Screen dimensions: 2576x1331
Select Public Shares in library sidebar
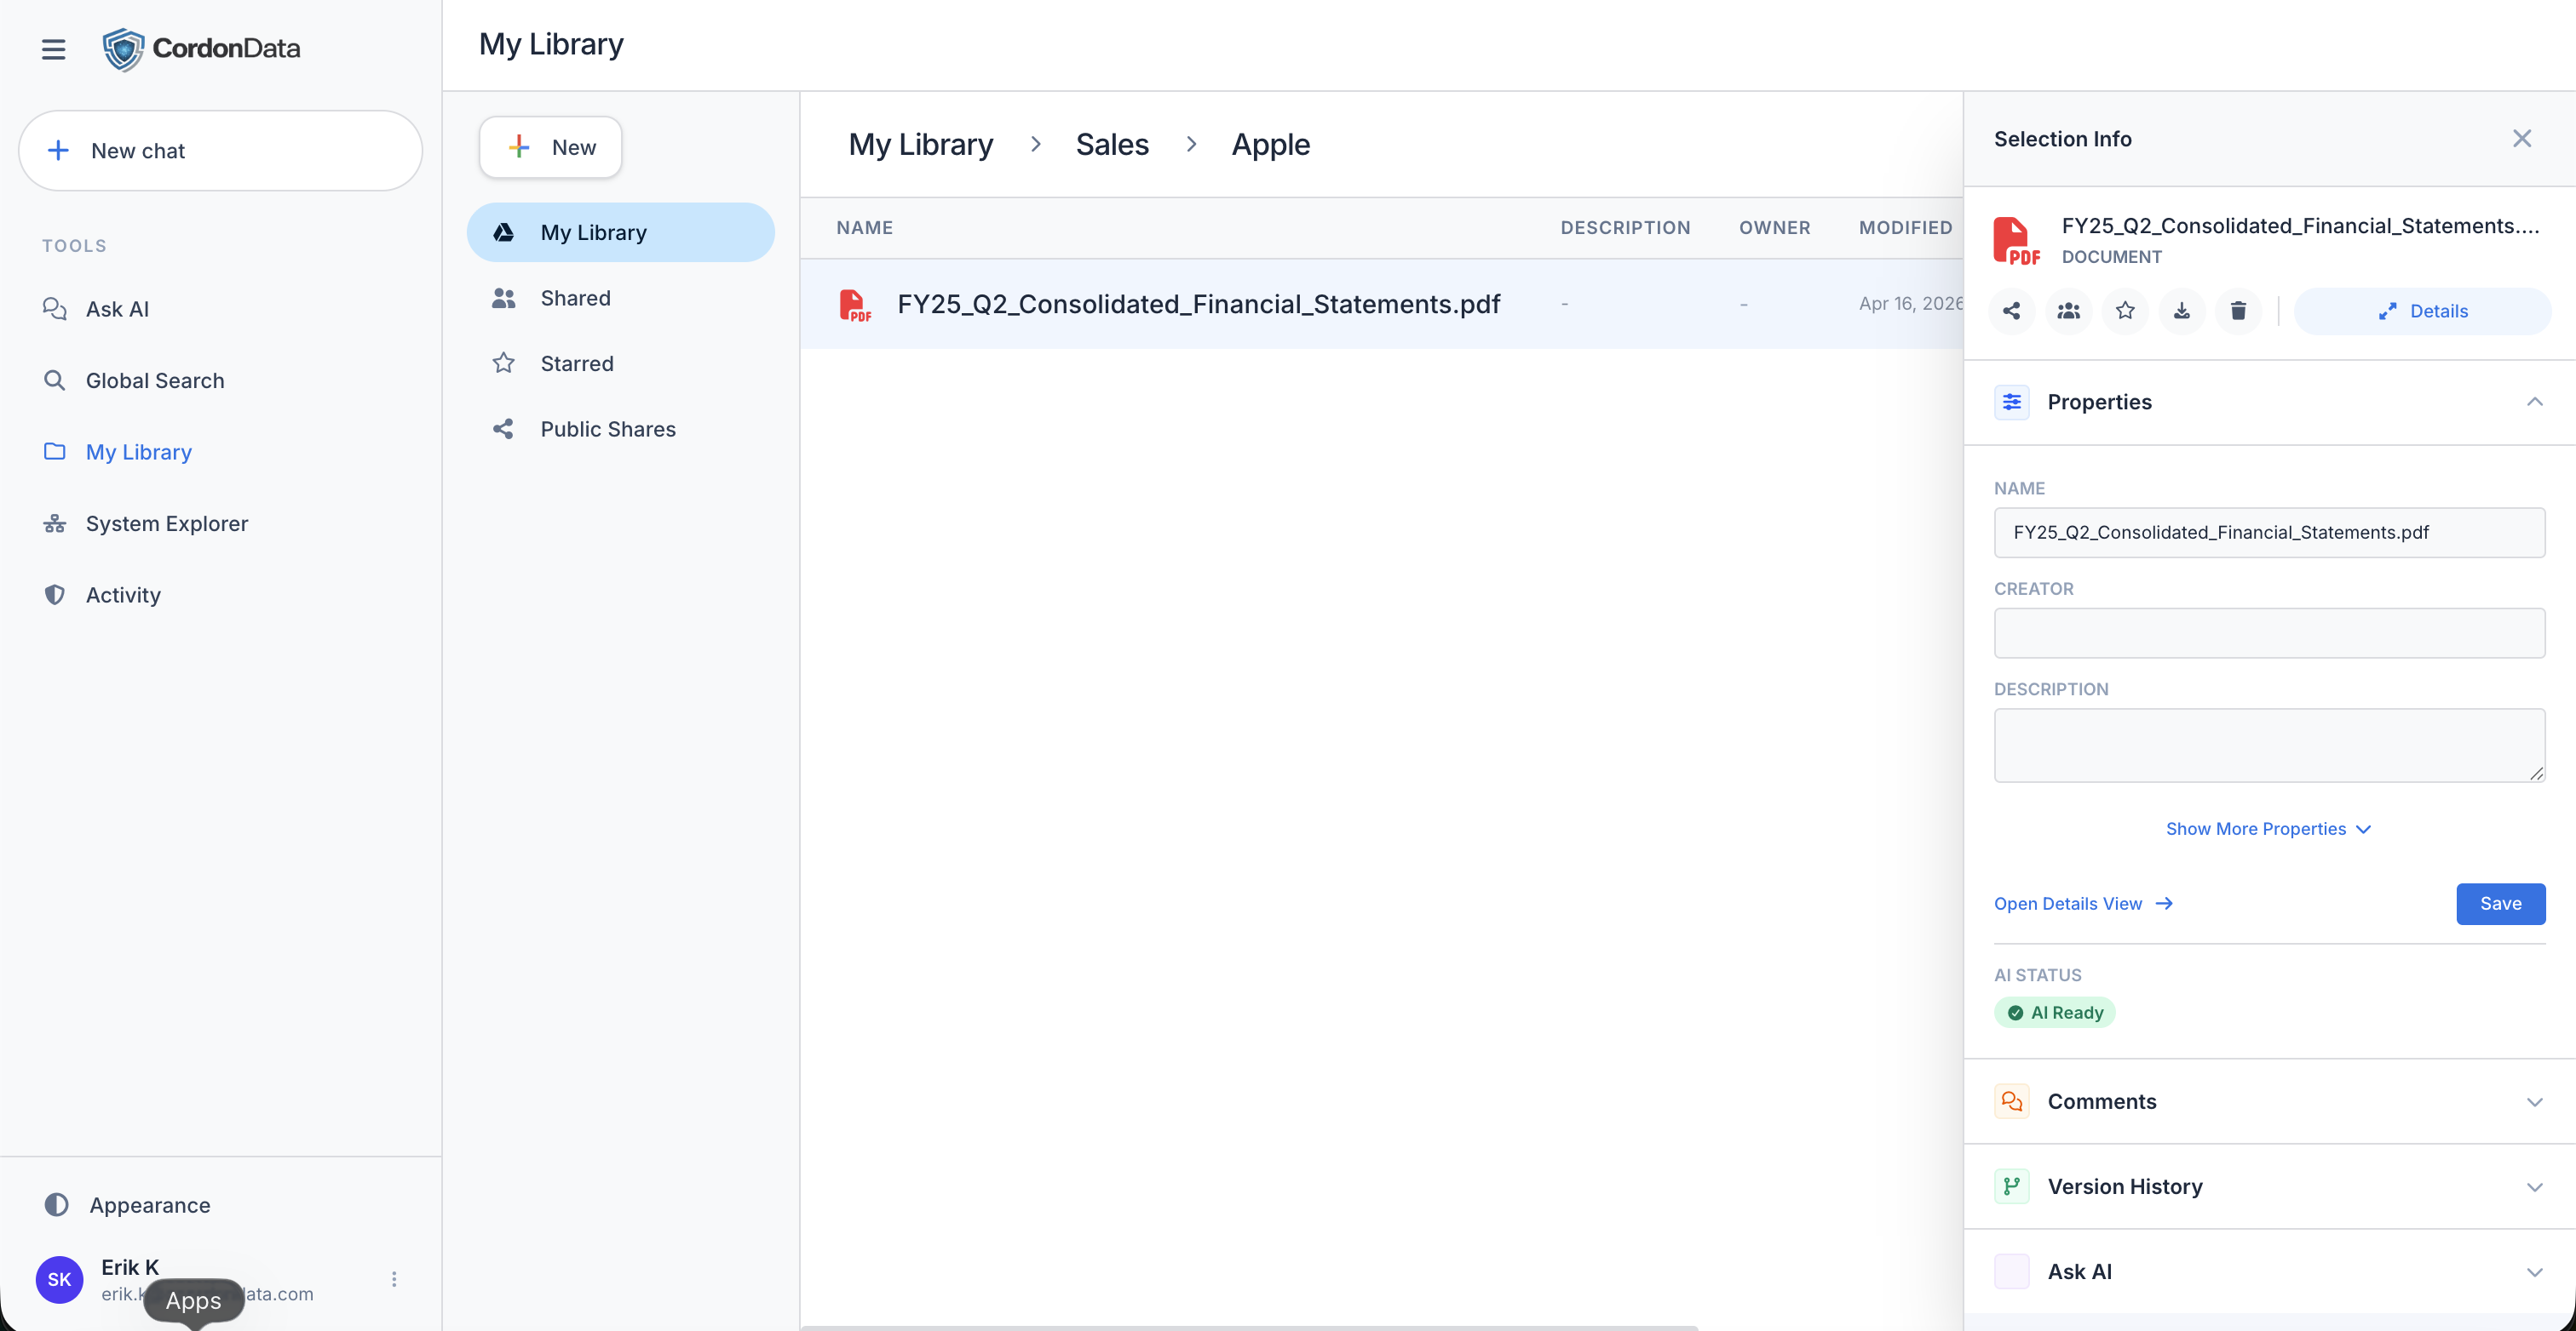point(607,429)
